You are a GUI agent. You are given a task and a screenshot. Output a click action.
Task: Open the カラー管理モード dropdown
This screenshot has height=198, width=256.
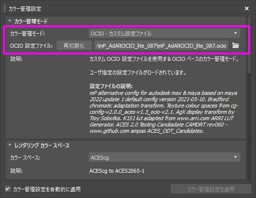click(x=164, y=33)
